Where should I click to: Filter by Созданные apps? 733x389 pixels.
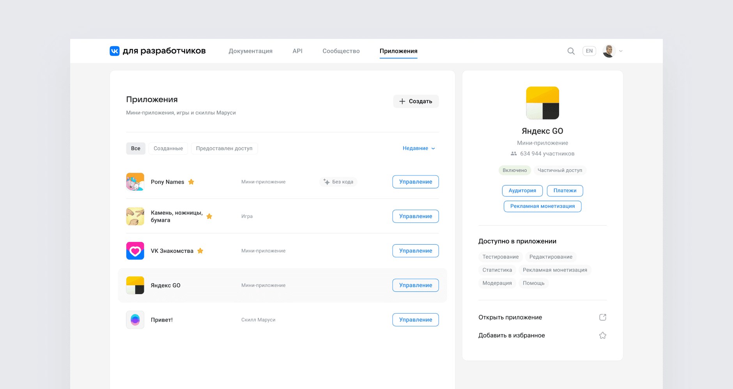pos(168,148)
